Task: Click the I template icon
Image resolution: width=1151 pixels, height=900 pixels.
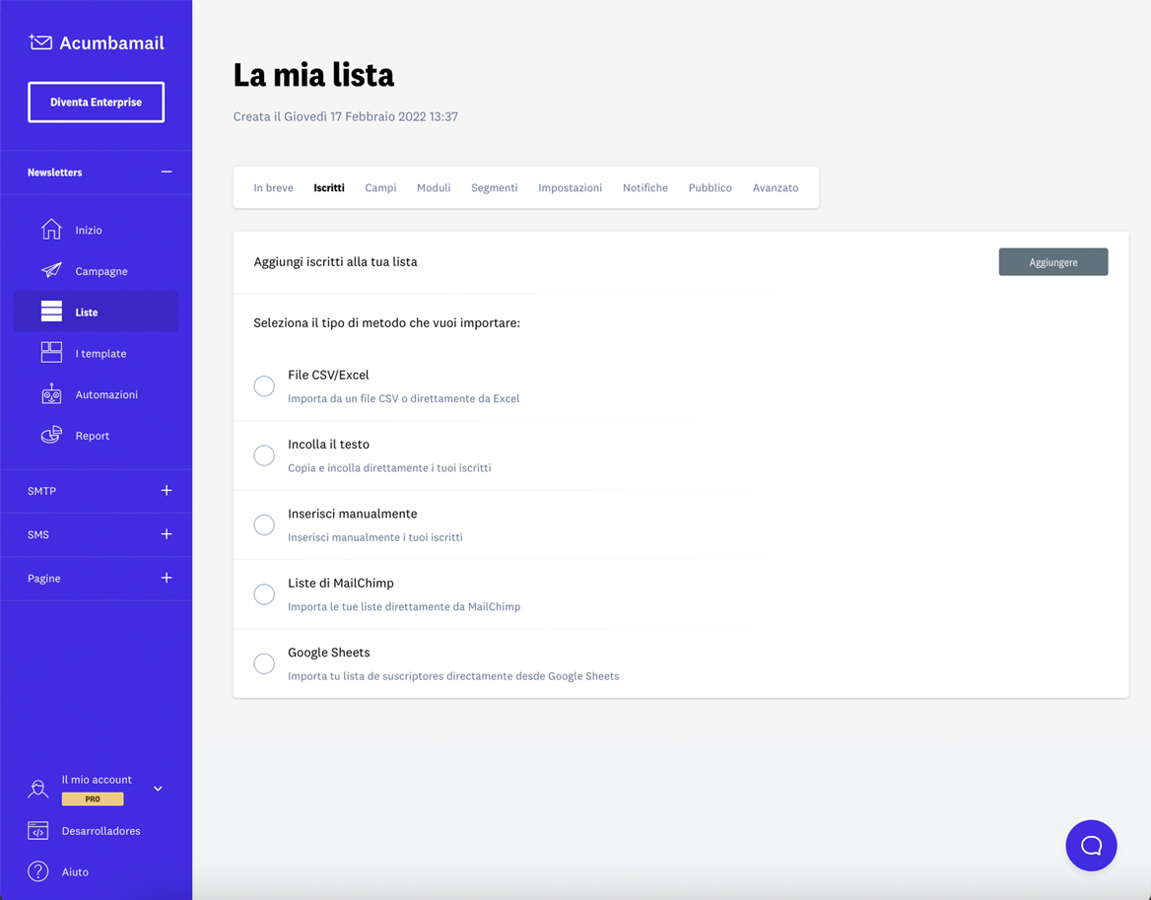Action: [50, 352]
